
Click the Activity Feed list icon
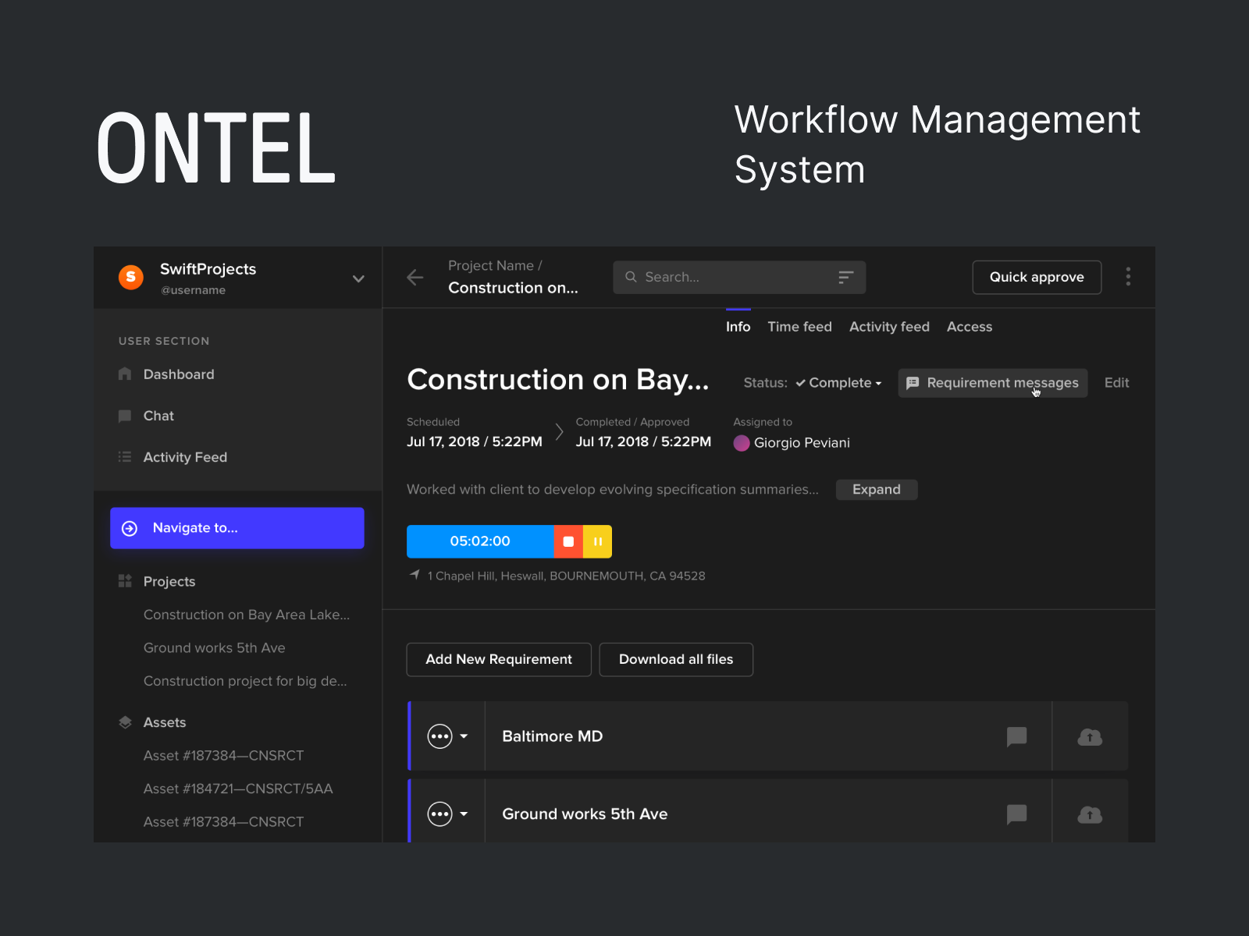point(125,457)
